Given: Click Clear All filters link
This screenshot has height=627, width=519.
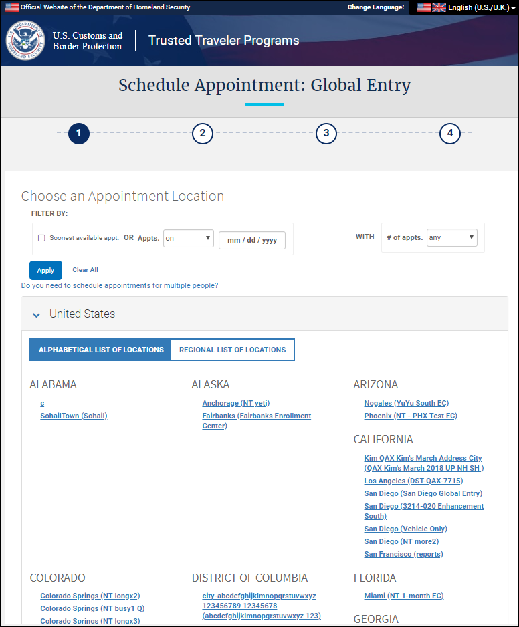Looking at the screenshot, I should [x=85, y=270].
